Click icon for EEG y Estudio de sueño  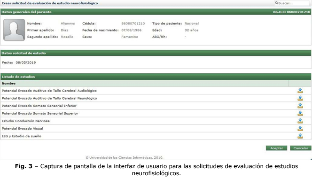pyautogui.click(x=300, y=136)
